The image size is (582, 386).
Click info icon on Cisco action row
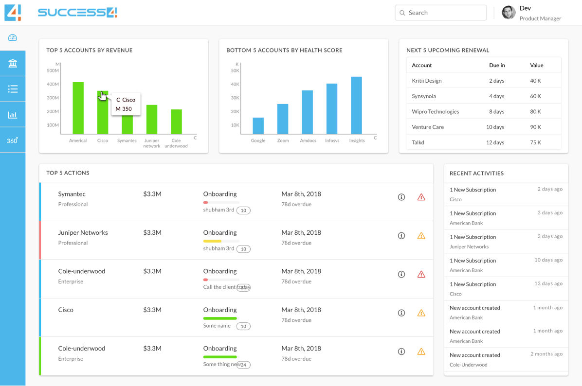401,313
